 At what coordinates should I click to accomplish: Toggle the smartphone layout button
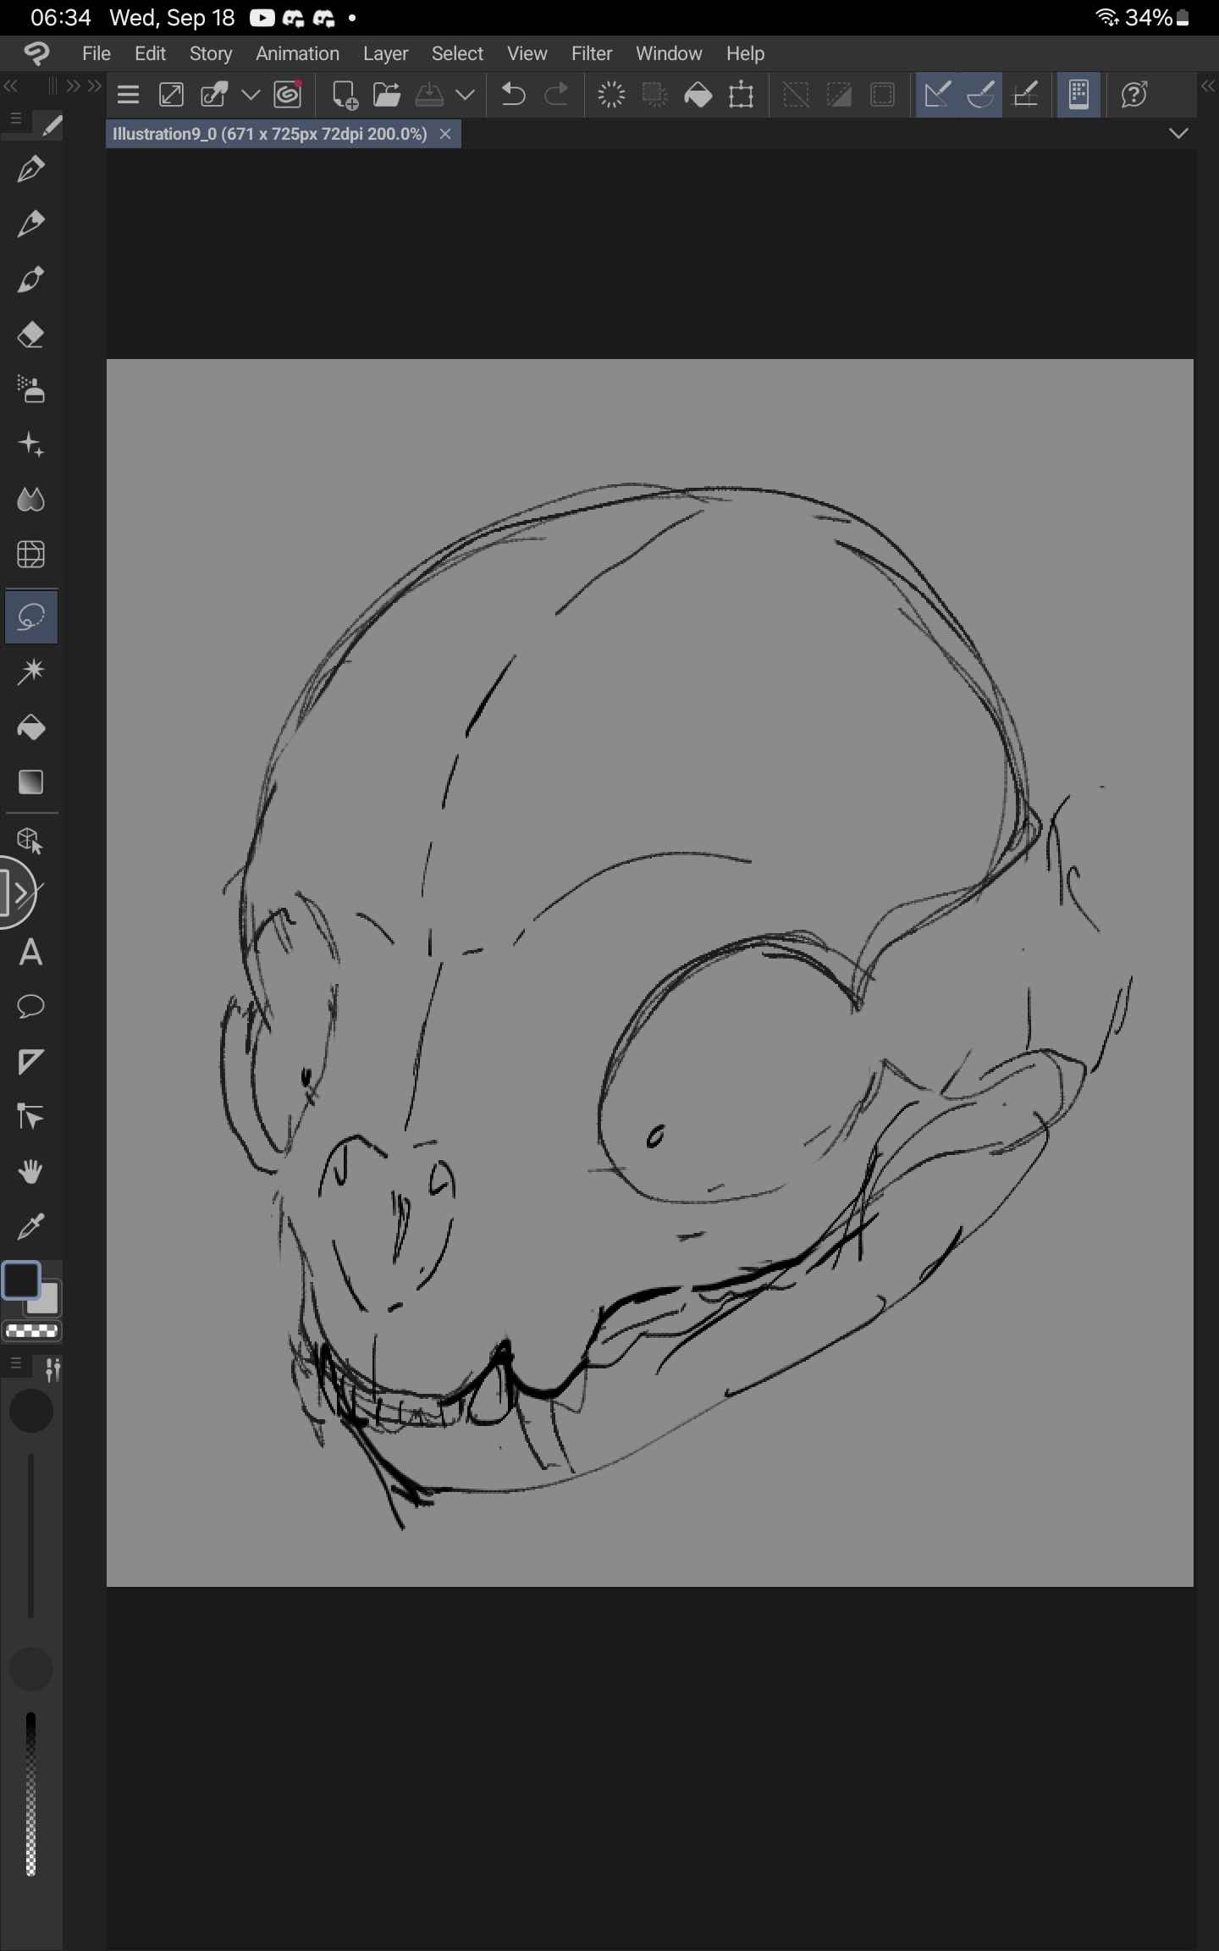pyautogui.click(x=1078, y=95)
